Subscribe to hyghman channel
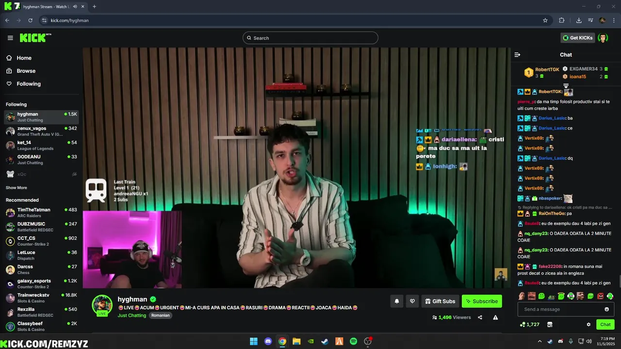The image size is (621, 349). 482,301
